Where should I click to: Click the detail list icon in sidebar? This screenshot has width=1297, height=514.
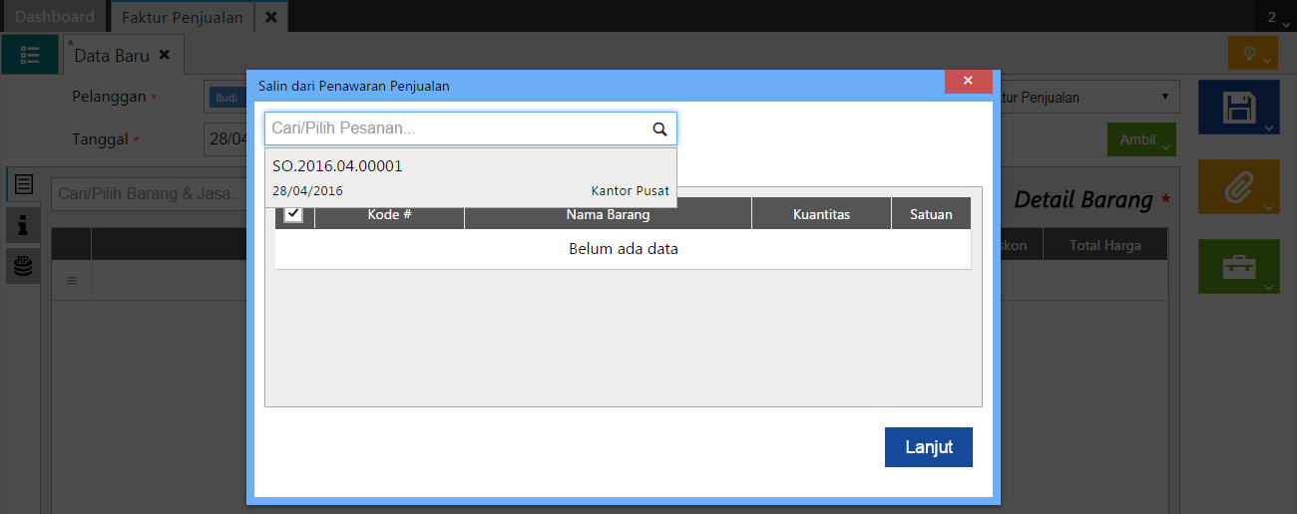(x=23, y=185)
